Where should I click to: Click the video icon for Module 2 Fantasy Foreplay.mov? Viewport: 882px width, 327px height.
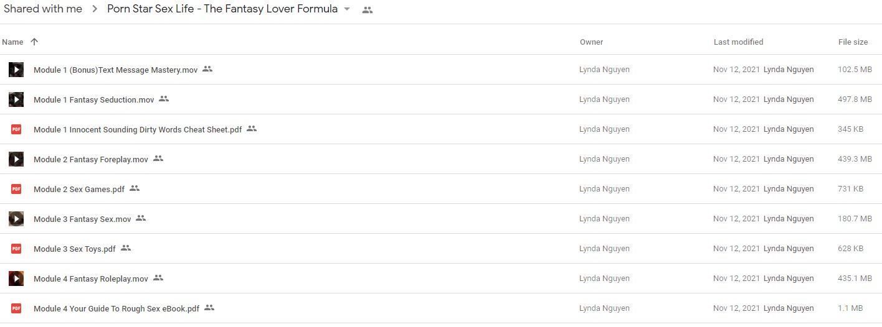(x=16, y=159)
